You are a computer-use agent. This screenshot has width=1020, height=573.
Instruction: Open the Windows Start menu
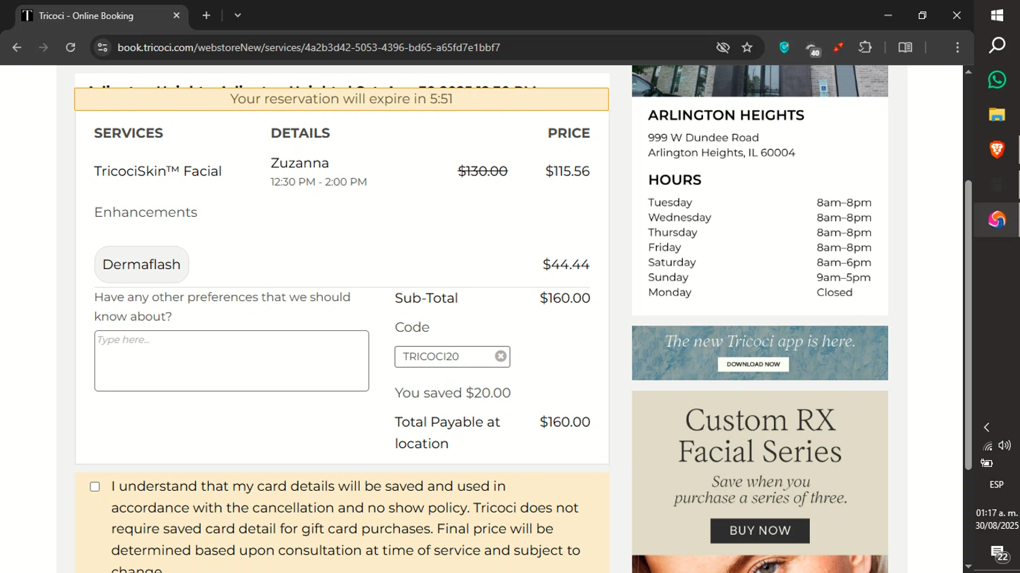(x=997, y=15)
